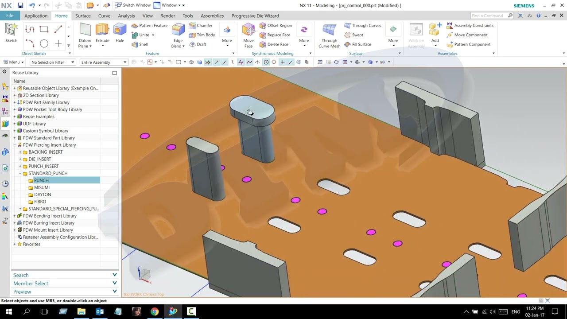Save the part with the disk icon

pos(20,5)
